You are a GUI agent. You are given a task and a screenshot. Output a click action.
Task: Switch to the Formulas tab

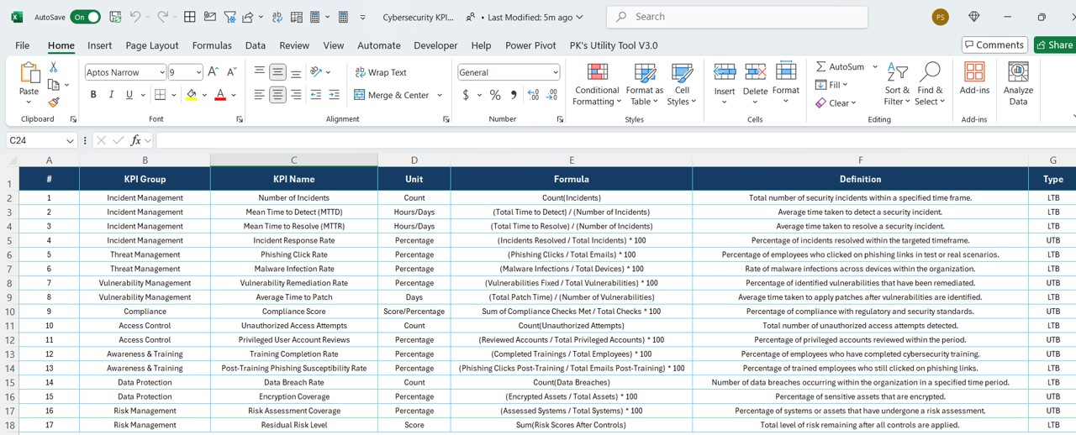point(212,45)
